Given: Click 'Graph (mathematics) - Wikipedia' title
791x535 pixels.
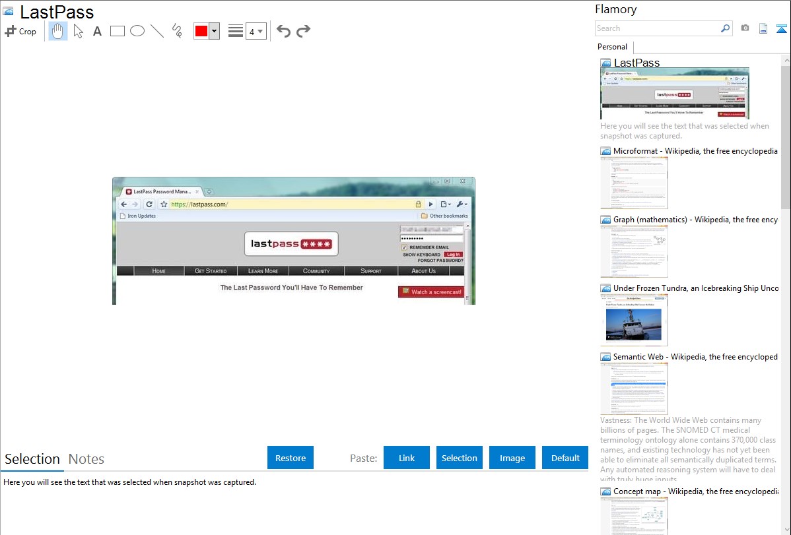Looking at the screenshot, I should click(x=695, y=220).
